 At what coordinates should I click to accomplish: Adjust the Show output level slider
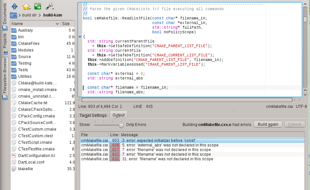point(121,125)
